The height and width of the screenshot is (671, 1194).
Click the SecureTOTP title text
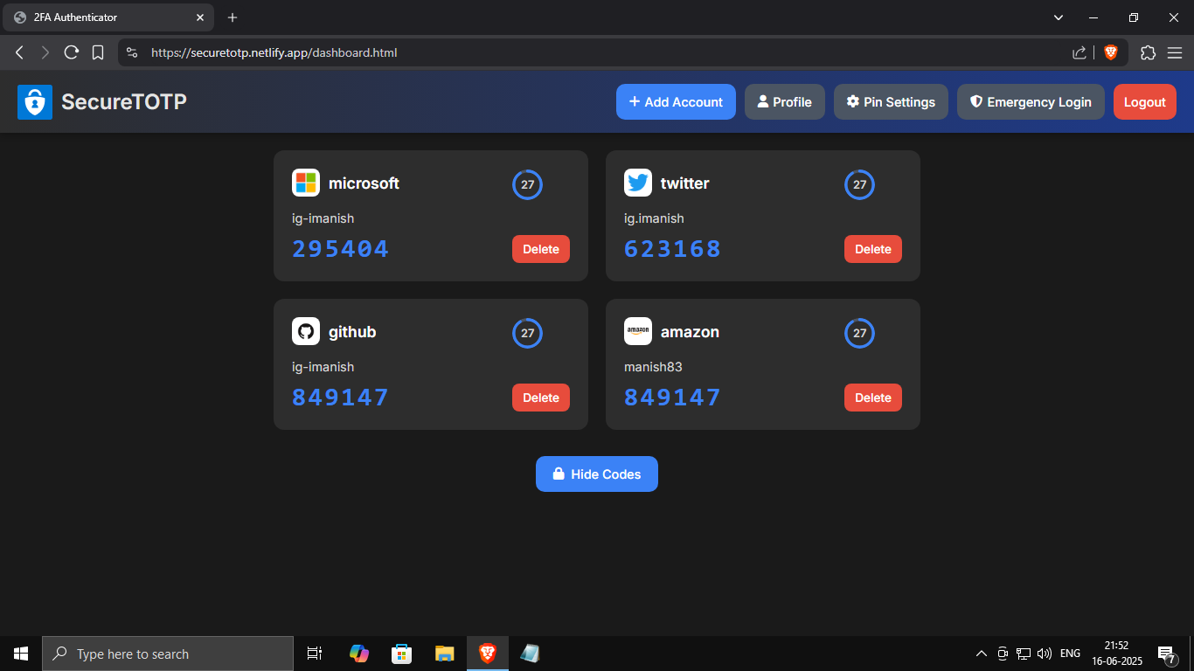point(124,102)
